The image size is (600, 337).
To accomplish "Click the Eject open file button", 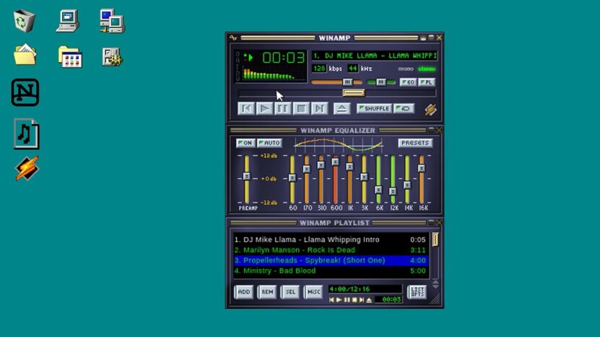I will (x=342, y=109).
